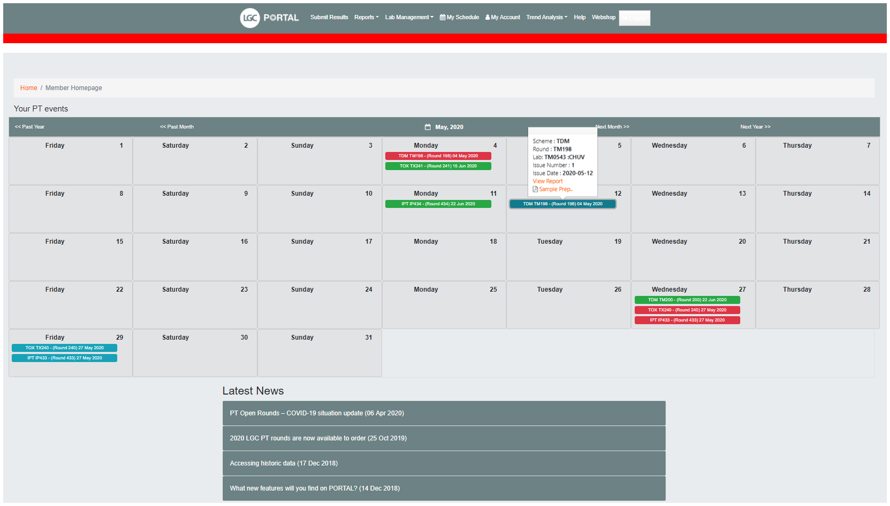This screenshot has height=506, width=890.
Task: Select Submit Results in the navigation bar
Action: tap(329, 17)
